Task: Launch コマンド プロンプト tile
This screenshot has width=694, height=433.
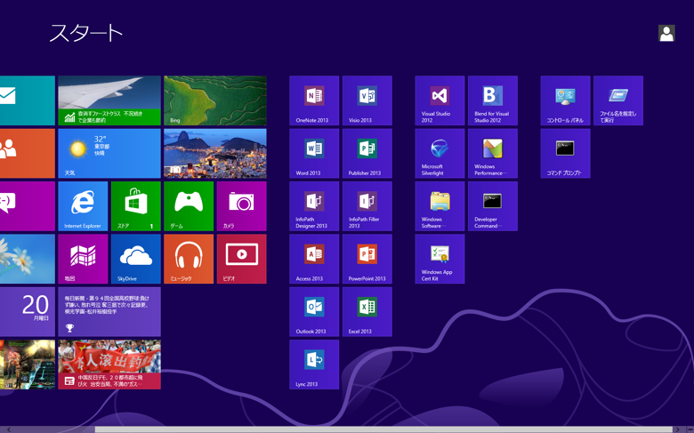Action: pyautogui.click(x=565, y=154)
